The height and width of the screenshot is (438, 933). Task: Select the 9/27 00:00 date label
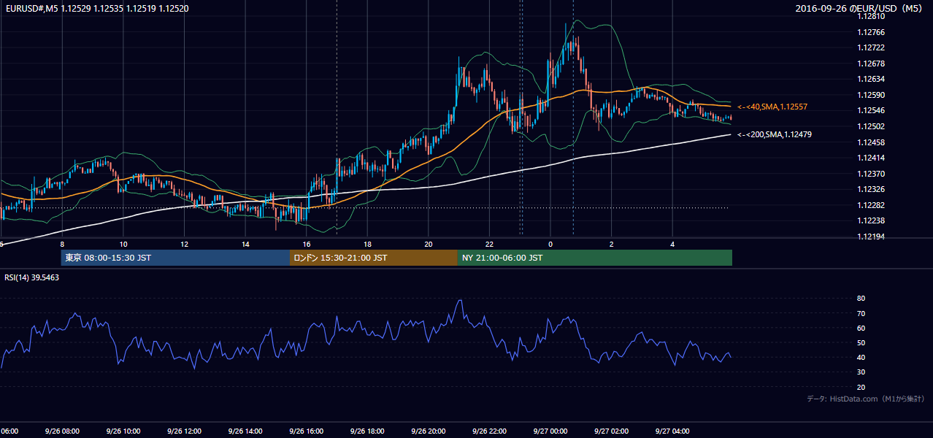tap(550, 431)
